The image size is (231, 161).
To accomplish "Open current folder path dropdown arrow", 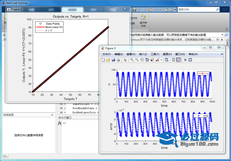I will pos(222,35).
